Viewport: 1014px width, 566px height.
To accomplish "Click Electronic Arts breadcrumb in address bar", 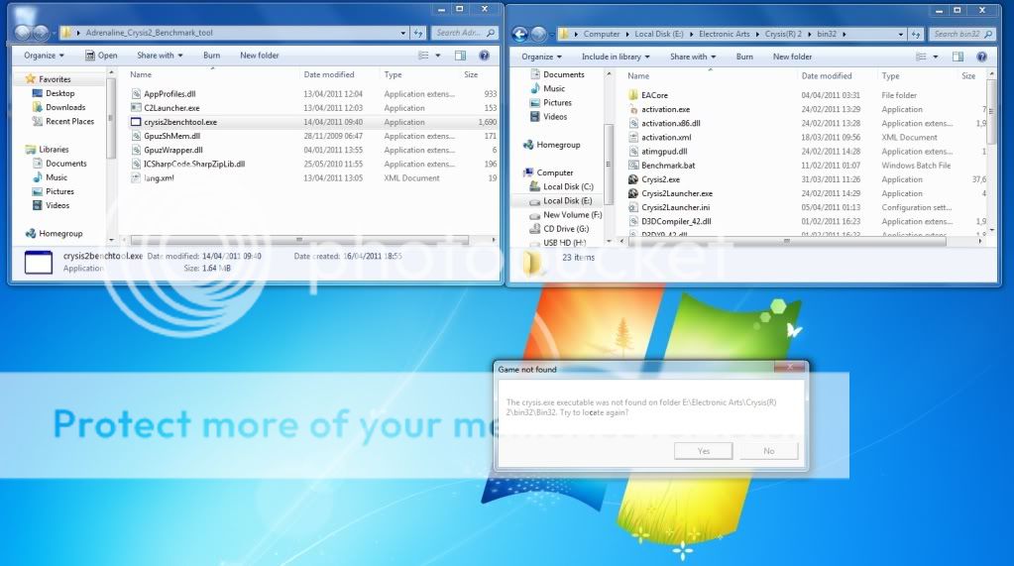I will point(725,34).
